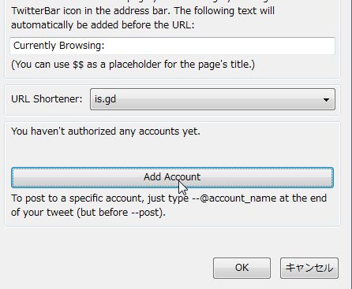352x289 pixels.
Task: Select the is.gd combo box field
Action: click(x=212, y=99)
